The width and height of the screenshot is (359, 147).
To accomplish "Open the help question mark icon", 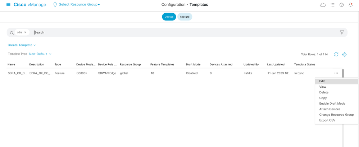I will (x=342, y=5).
